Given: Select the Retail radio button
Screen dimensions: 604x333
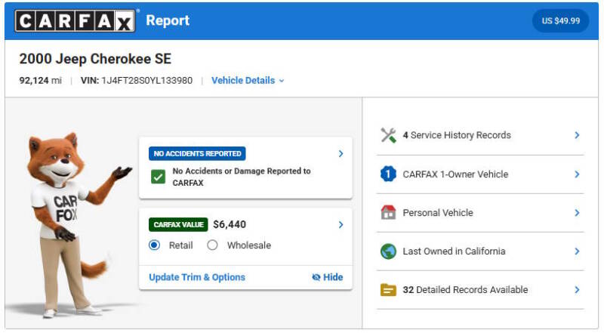Looking at the screenshot, I should [x=155, y=245].
